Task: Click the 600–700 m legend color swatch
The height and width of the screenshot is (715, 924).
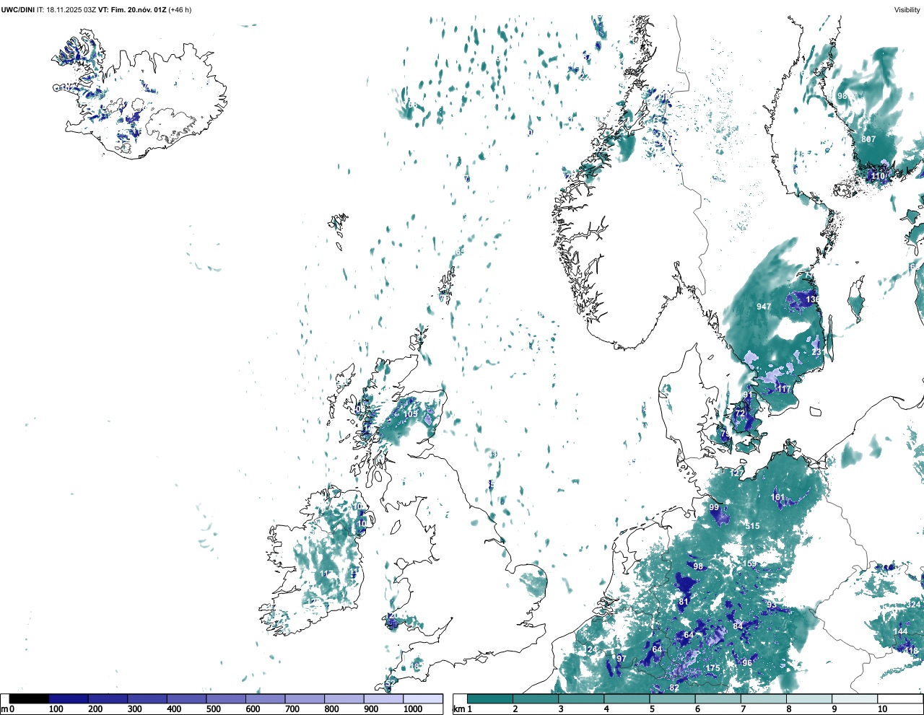Action: [266, 698]
